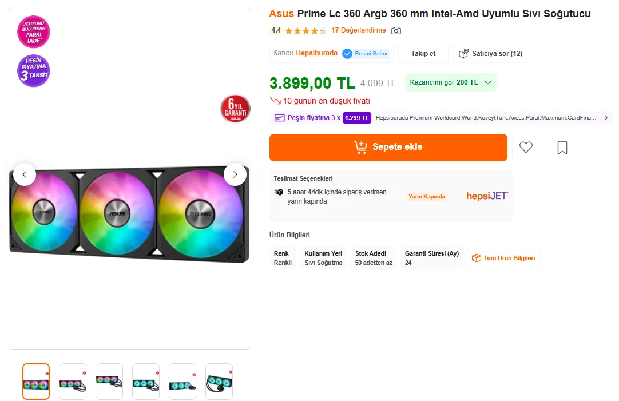Save product using the bookmark icon
This screenshot has height=401, width=619.
click(562, 148)
